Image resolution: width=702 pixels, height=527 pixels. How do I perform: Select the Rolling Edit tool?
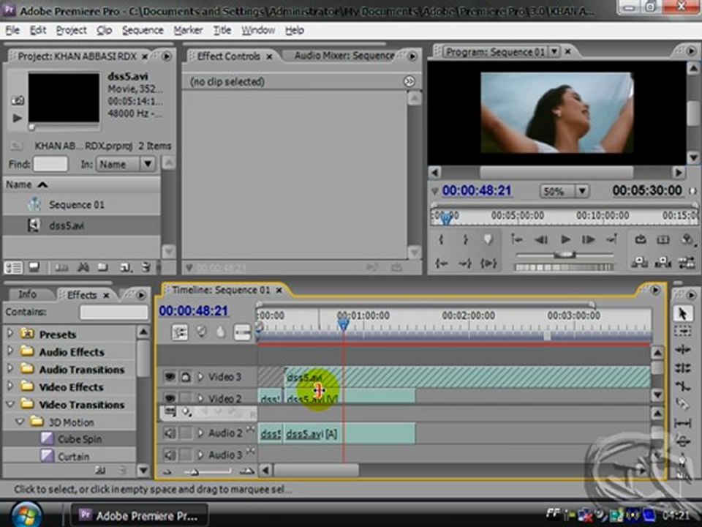(x=682, y=368)
